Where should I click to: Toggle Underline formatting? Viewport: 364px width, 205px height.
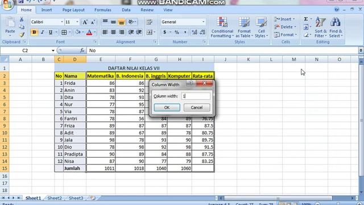point(51,32)
